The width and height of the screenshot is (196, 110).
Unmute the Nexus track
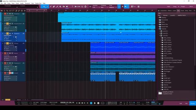tap(5, 53)
